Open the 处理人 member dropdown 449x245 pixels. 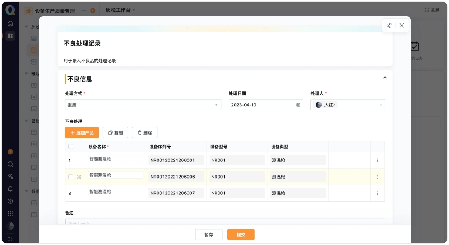380,105
